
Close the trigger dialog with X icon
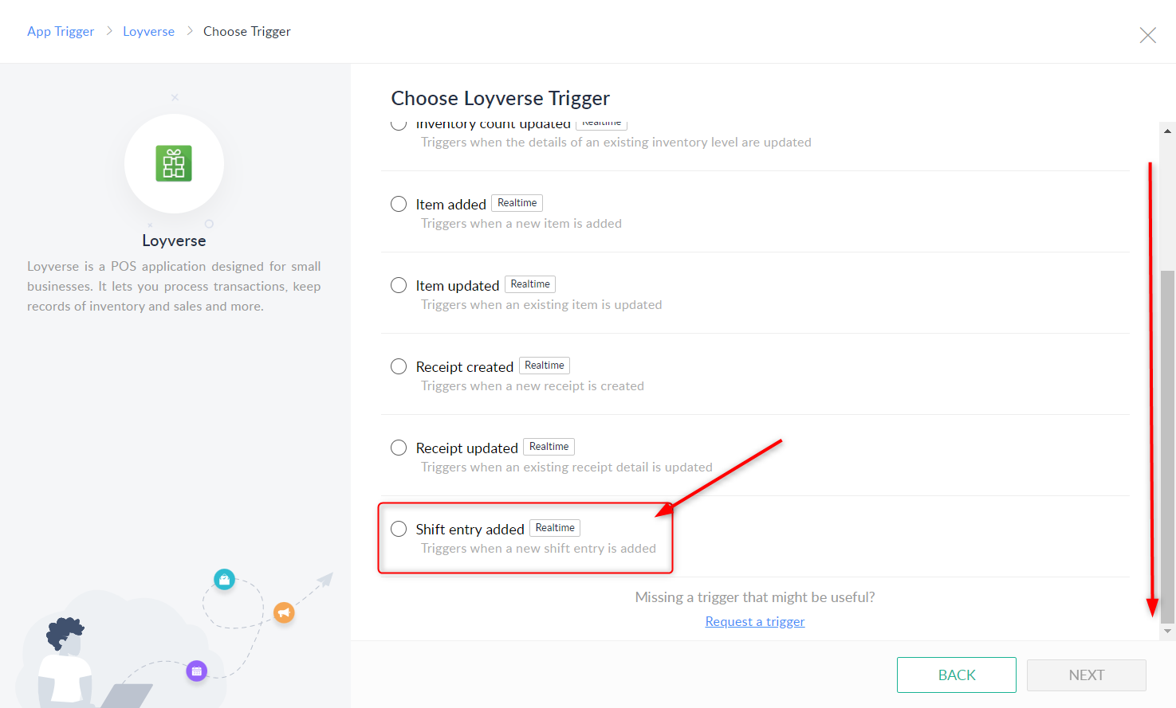tap(1147, 35)
